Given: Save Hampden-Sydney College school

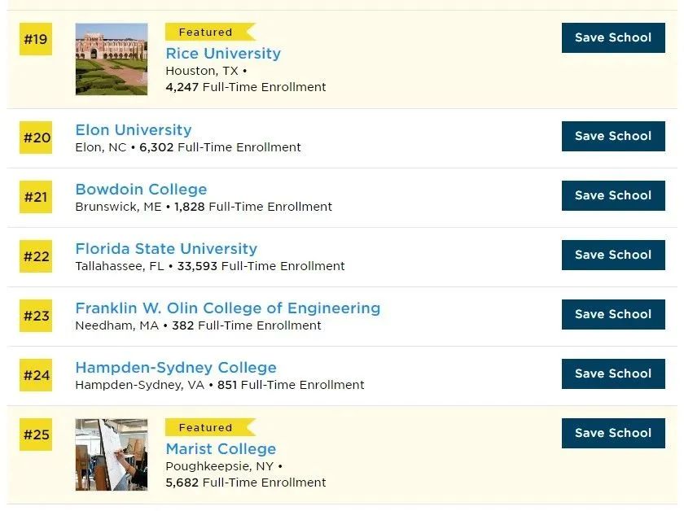Looking at the screenshot, I should pos(613,373).
